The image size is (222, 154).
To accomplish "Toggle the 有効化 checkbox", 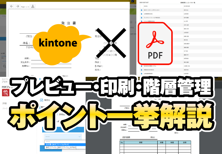I will tap(42, 100).
